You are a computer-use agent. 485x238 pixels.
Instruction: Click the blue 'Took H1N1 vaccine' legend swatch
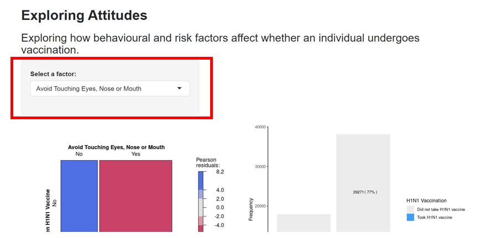pos(410,218)
